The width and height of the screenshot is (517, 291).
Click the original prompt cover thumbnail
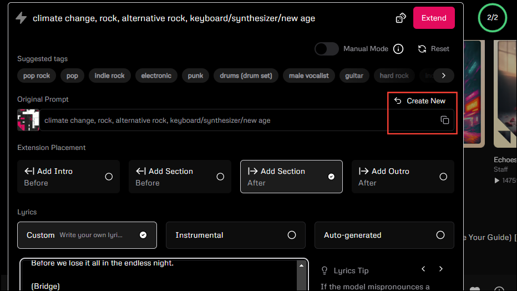click(28, 120)
